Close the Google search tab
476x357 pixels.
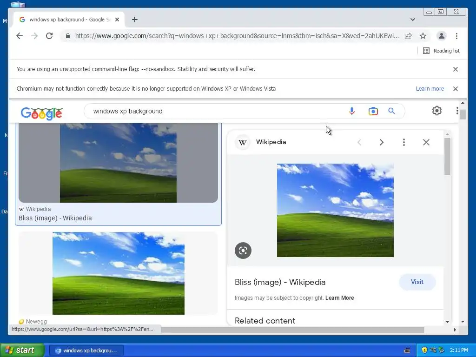click(x=117, y=20)
